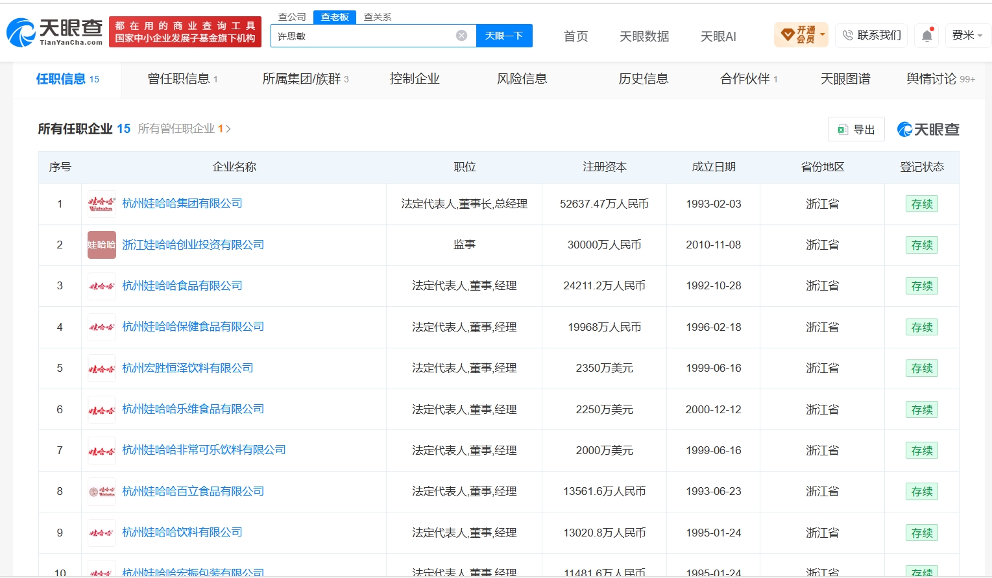Expand the 费米 user menu
The height and width of the screenshot is (578, 992).
pyautogui.click(x=967, y=36)
